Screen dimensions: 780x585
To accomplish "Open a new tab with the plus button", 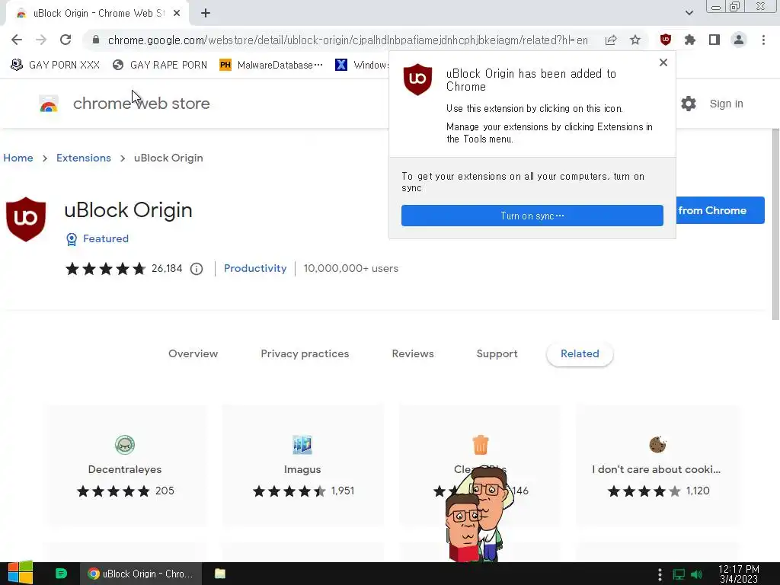I will pyautogui.click(x=206, y=14).
